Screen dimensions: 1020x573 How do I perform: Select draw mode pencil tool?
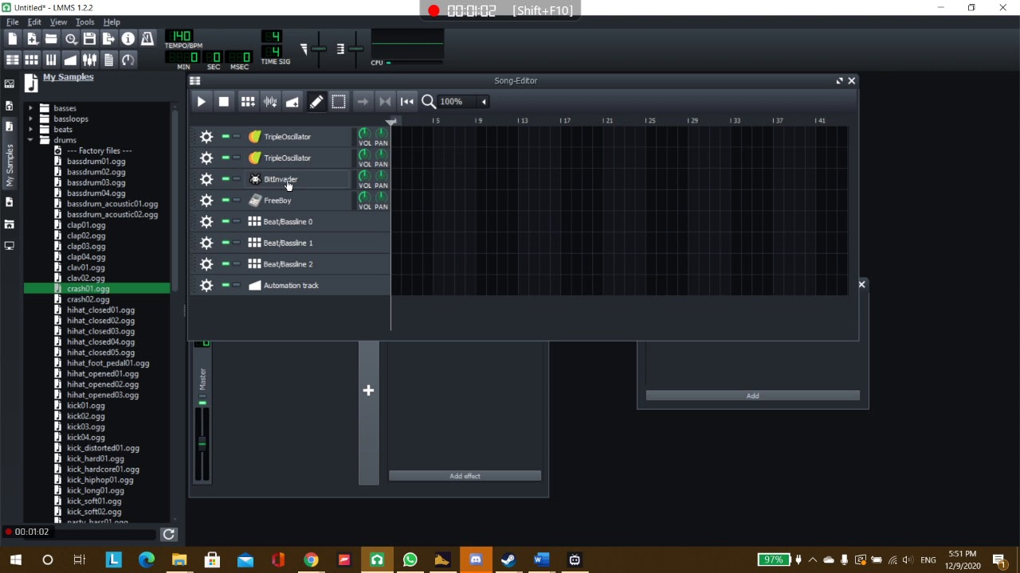(x=316, y=102)
